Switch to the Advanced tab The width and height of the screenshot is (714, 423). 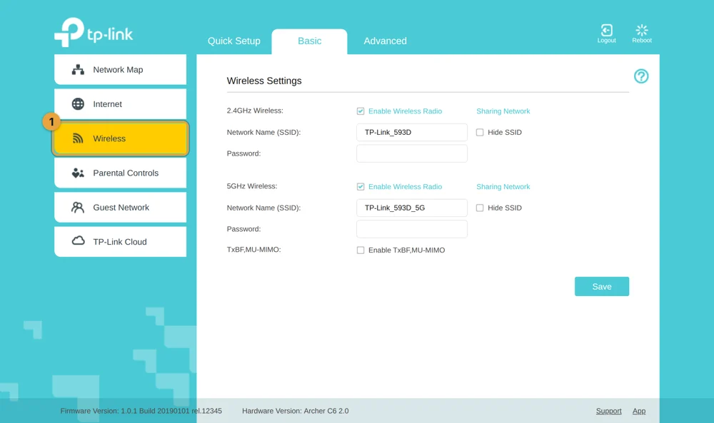(x=386, y=41)
